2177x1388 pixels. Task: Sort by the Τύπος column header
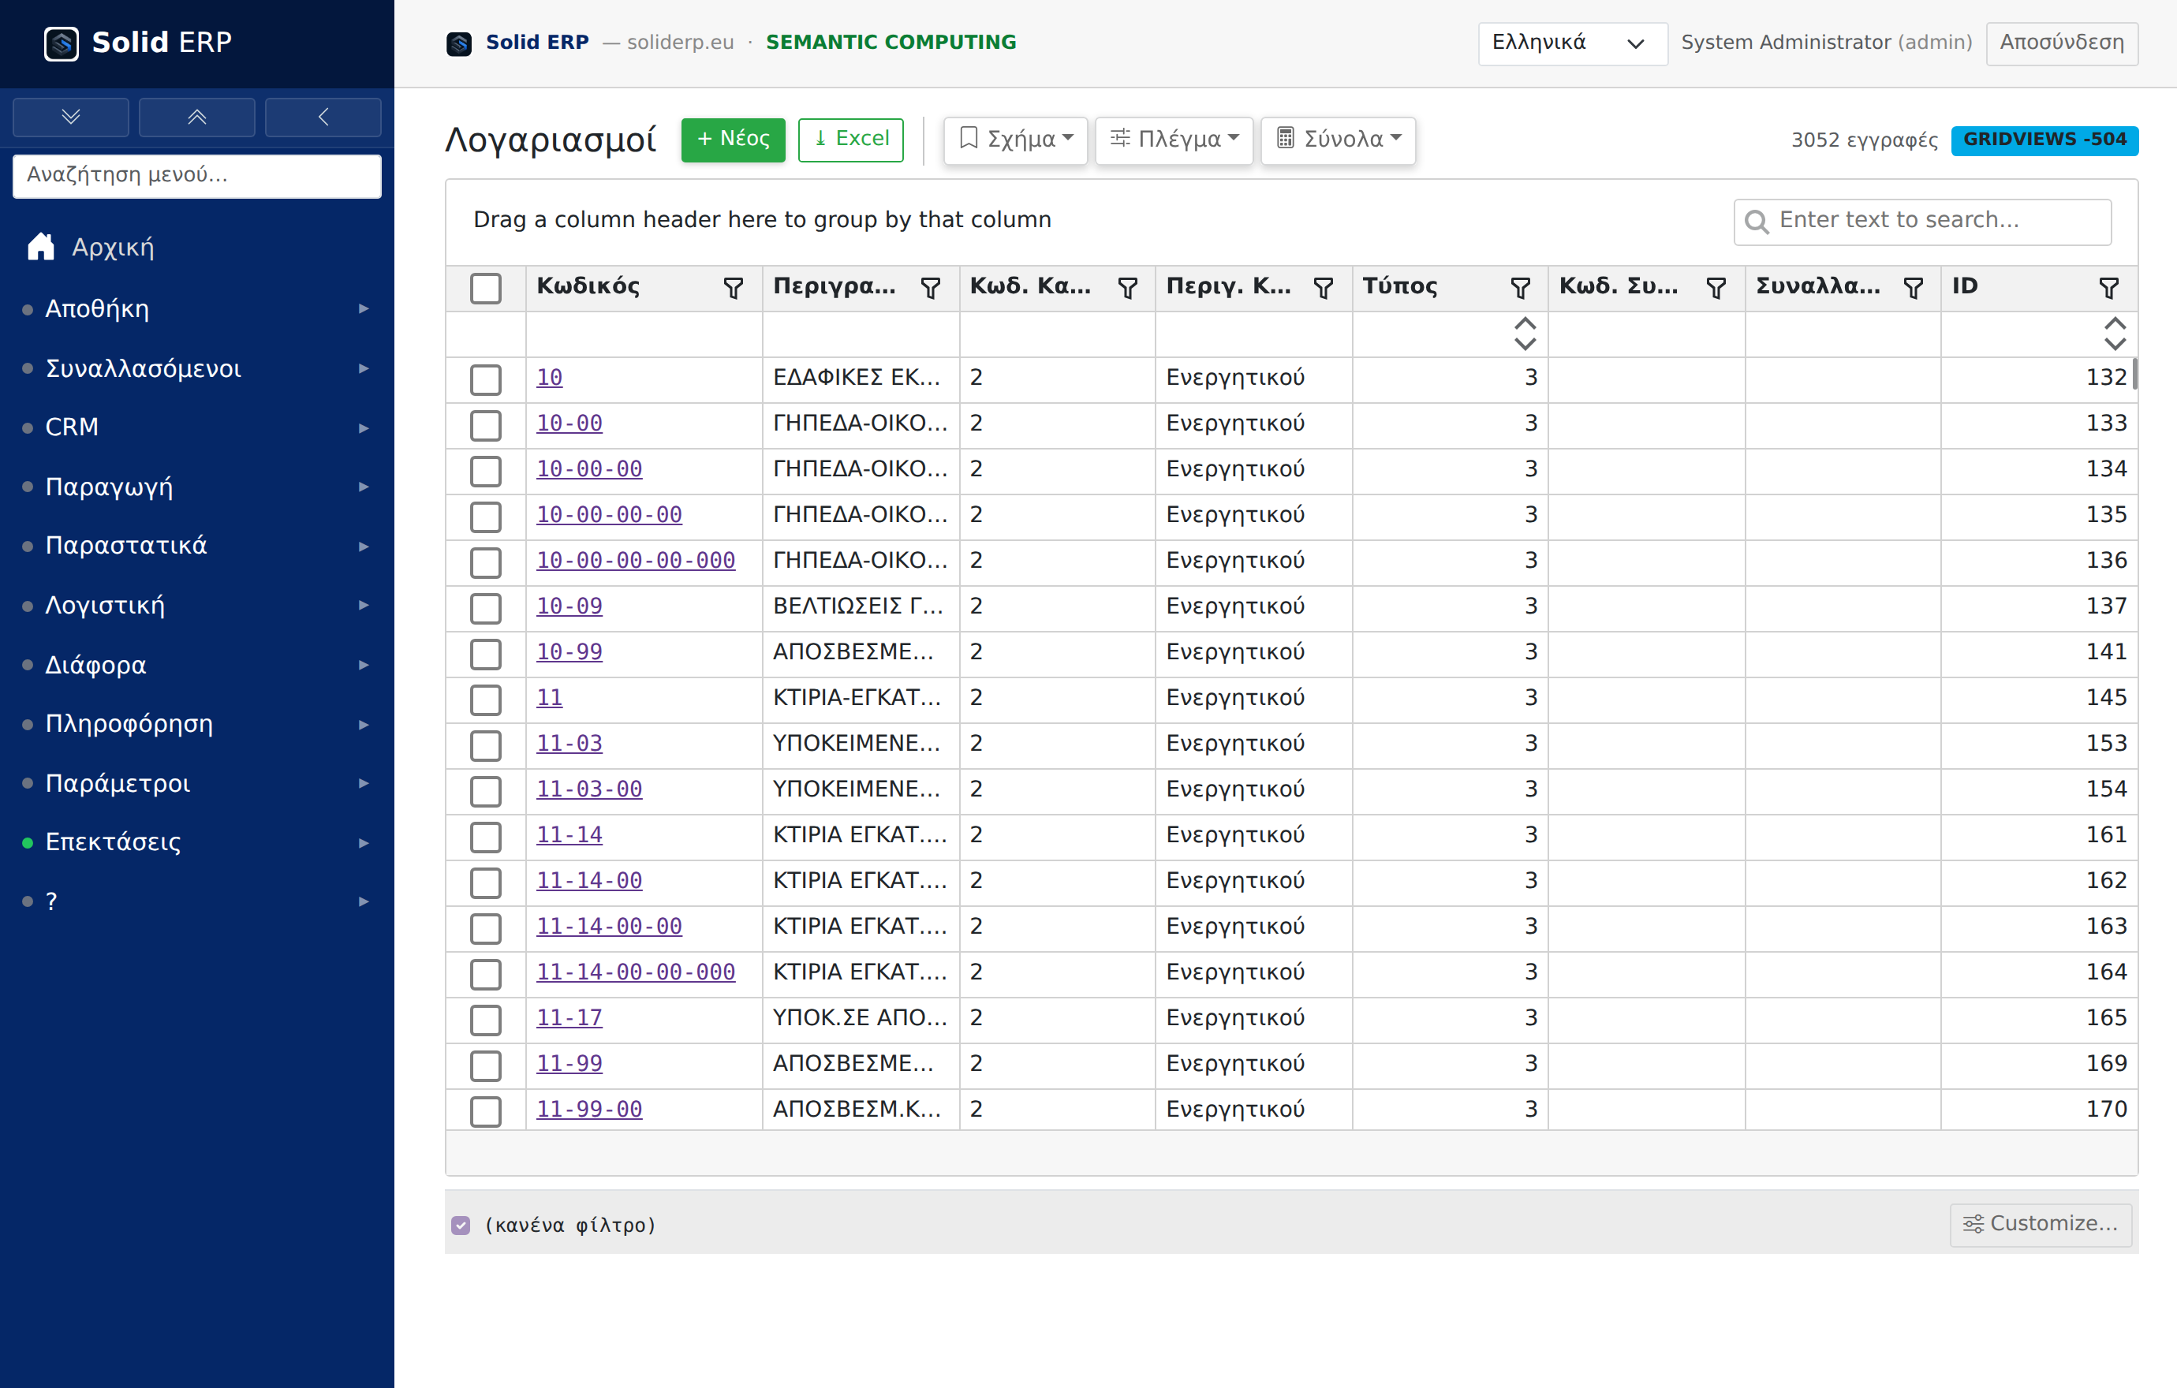pos(1399,286)
